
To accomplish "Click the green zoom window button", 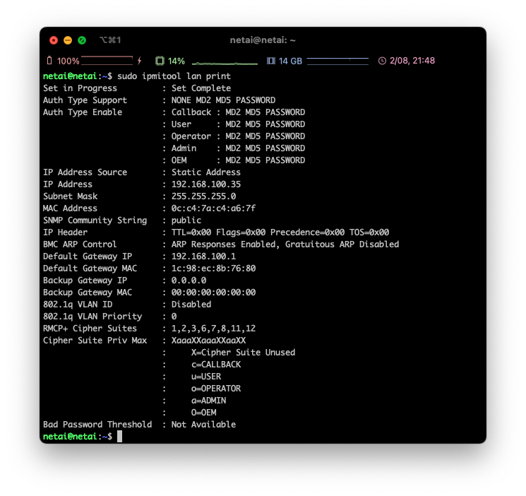I will pos(82,40).
